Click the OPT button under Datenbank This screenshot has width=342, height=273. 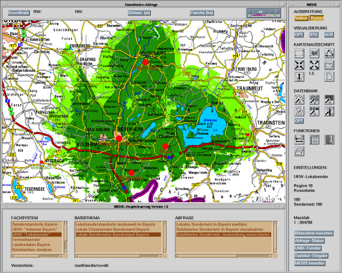[x=299, y=121]
